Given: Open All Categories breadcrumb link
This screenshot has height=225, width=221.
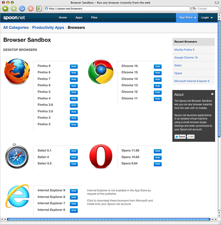Looking at the screenshot, I should click(16, 28).
